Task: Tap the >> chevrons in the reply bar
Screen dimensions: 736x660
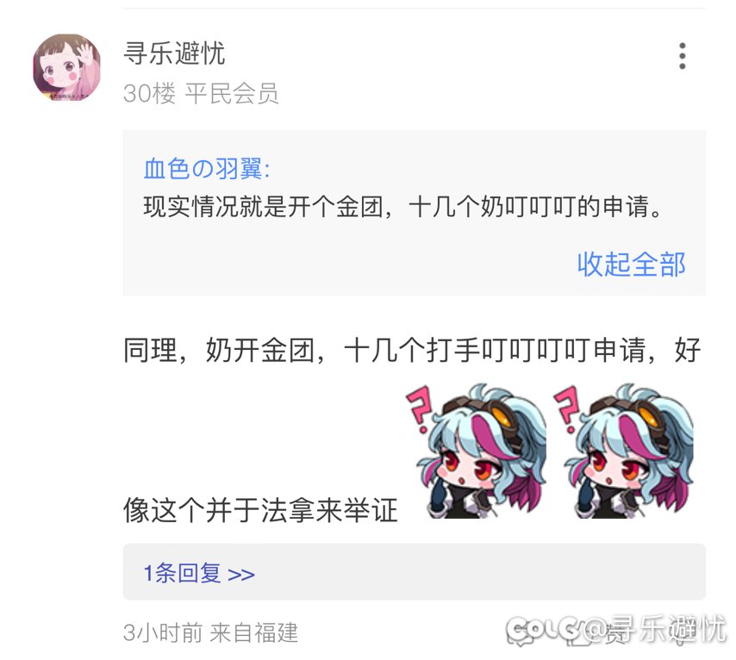Action: pyautogui.click(x=240, y=575)
